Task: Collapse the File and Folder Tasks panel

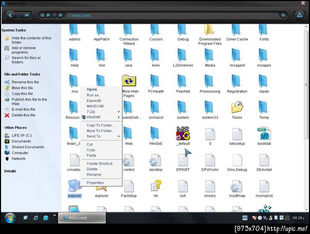Action: [54, 74]
